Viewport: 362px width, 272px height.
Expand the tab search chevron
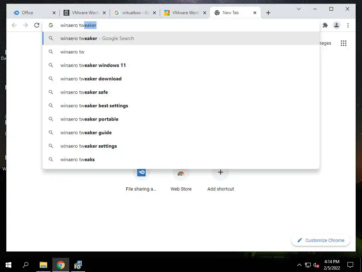click(x=298, y=9)
